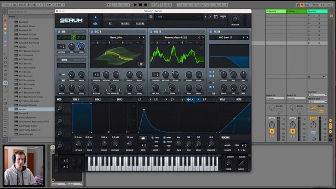Viewport: 336px width, 189px height.
Task: Select next filter type arrow
Action: coord(247,37)
